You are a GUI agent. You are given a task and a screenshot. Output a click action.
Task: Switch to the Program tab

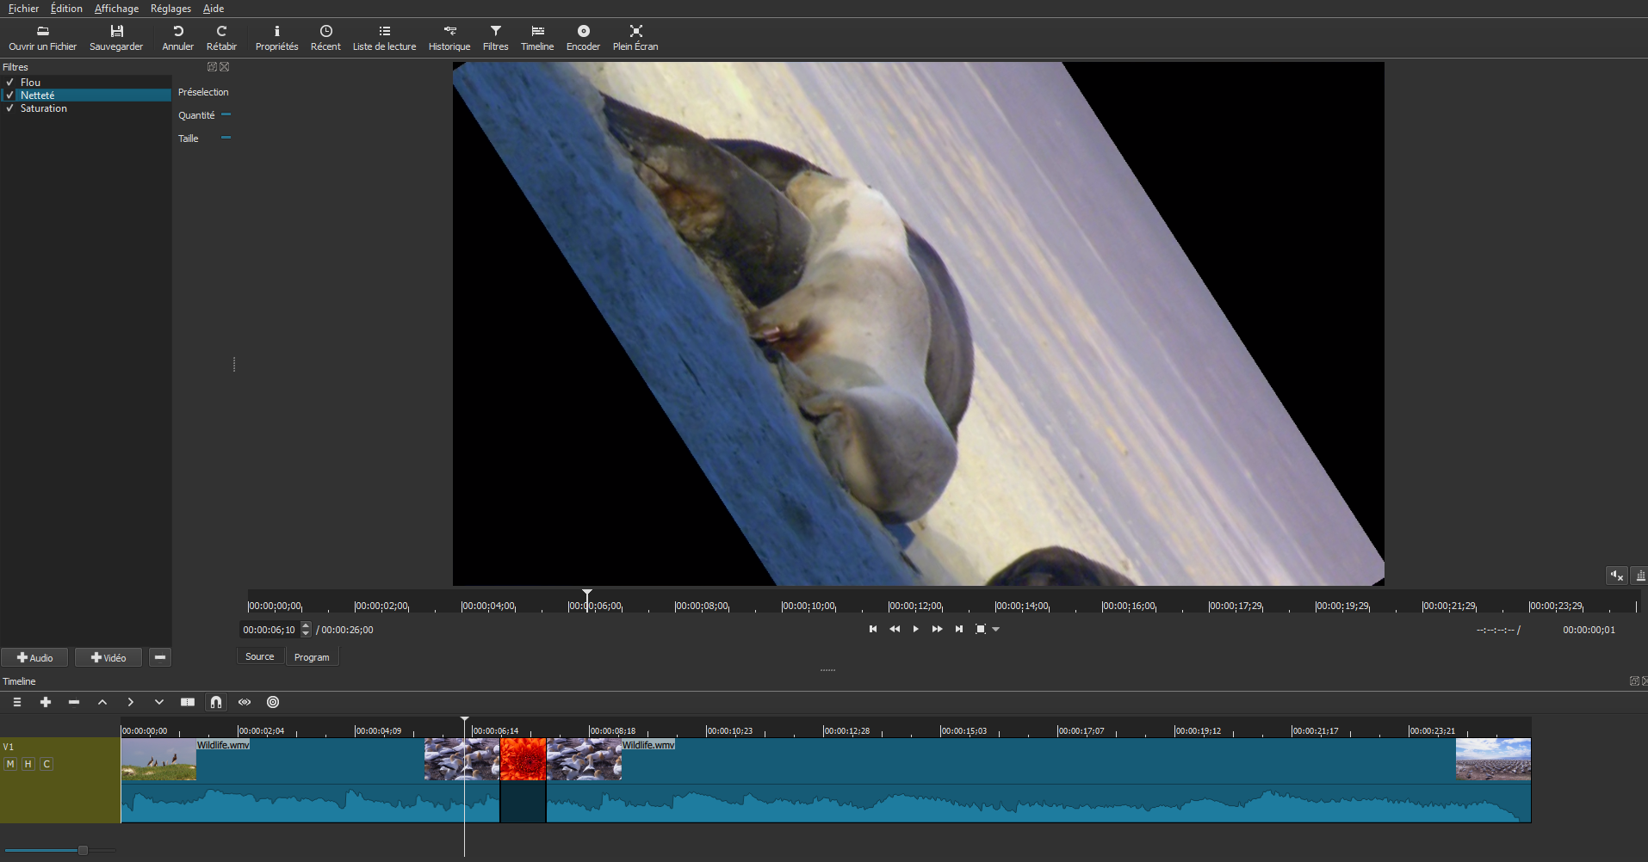(312, 657)
